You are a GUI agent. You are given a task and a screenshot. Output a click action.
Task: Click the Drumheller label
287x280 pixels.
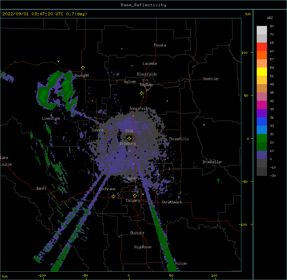[x=212, y=162]
